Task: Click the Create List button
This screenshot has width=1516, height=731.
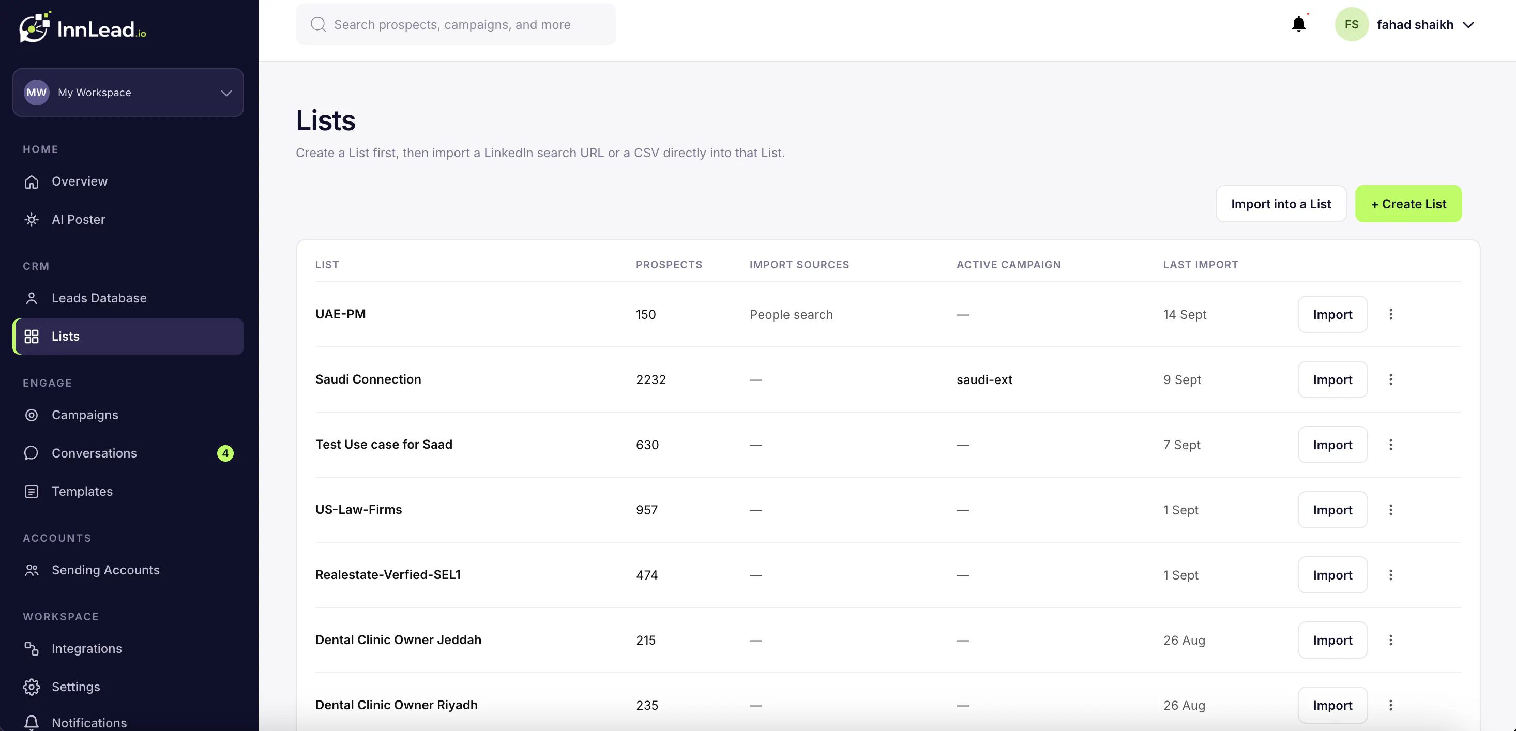Action: click(x=1408, y=204)
